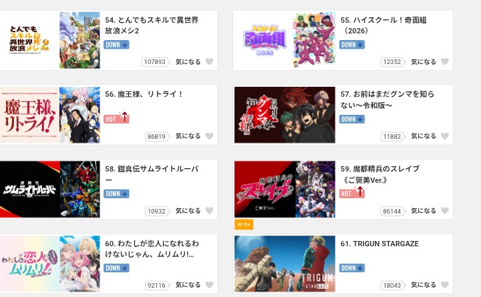Click heart icon for お前はまだグンマを知らない
The height and width of the screenshot is (297, 481).
(445, 136)
